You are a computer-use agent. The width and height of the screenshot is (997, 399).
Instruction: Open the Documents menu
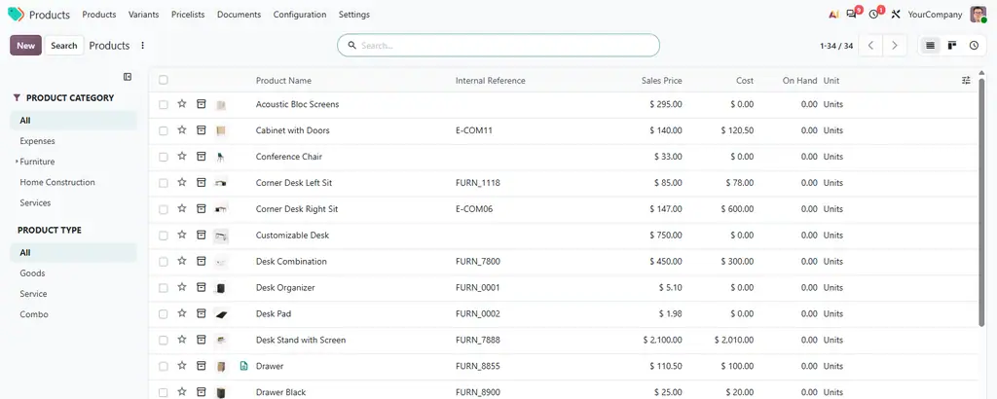[240, 14]
